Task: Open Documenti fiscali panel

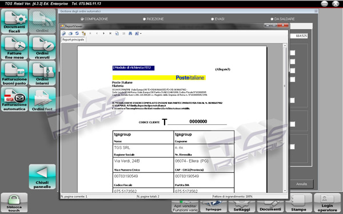Action: coord(14,21)
